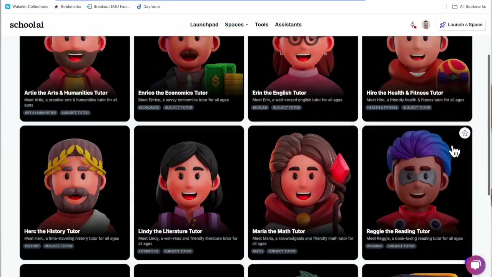Click the SchoolAI logo
Image resolution: width=492 pixels, height=277 pixels.
pyautogui.click(x=27, y=25)
